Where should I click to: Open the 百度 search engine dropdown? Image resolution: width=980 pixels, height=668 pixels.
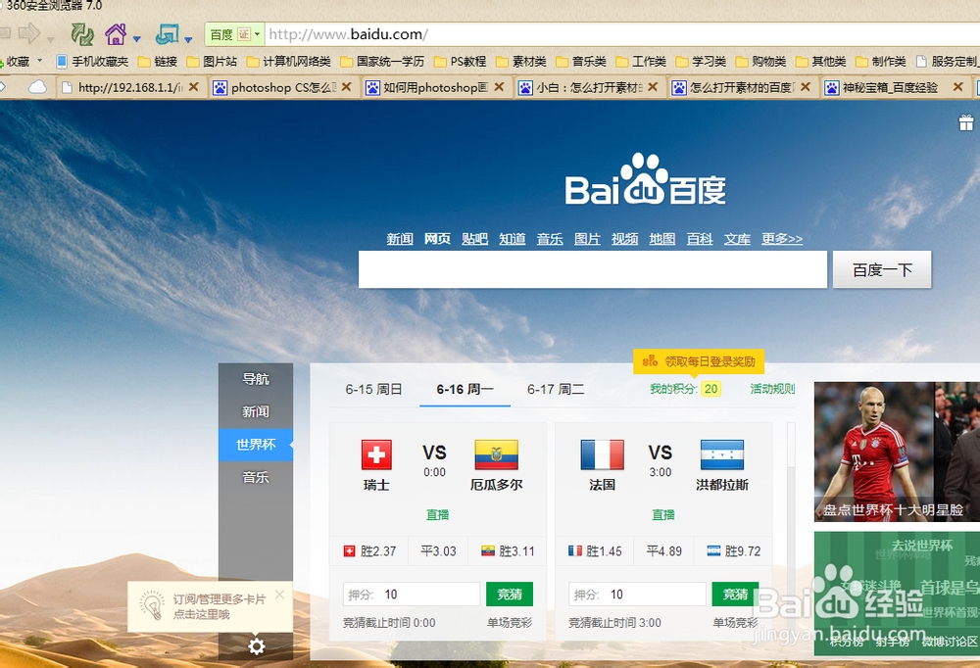[234, 34]
